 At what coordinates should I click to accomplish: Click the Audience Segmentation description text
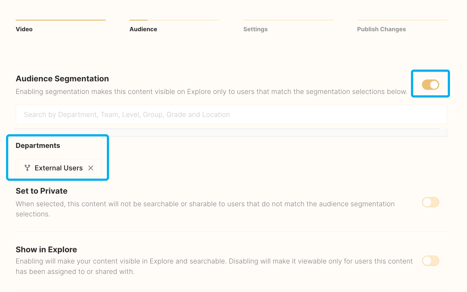[x=211, y=92]
